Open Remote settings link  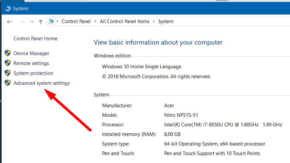click(x=31, y=63)
